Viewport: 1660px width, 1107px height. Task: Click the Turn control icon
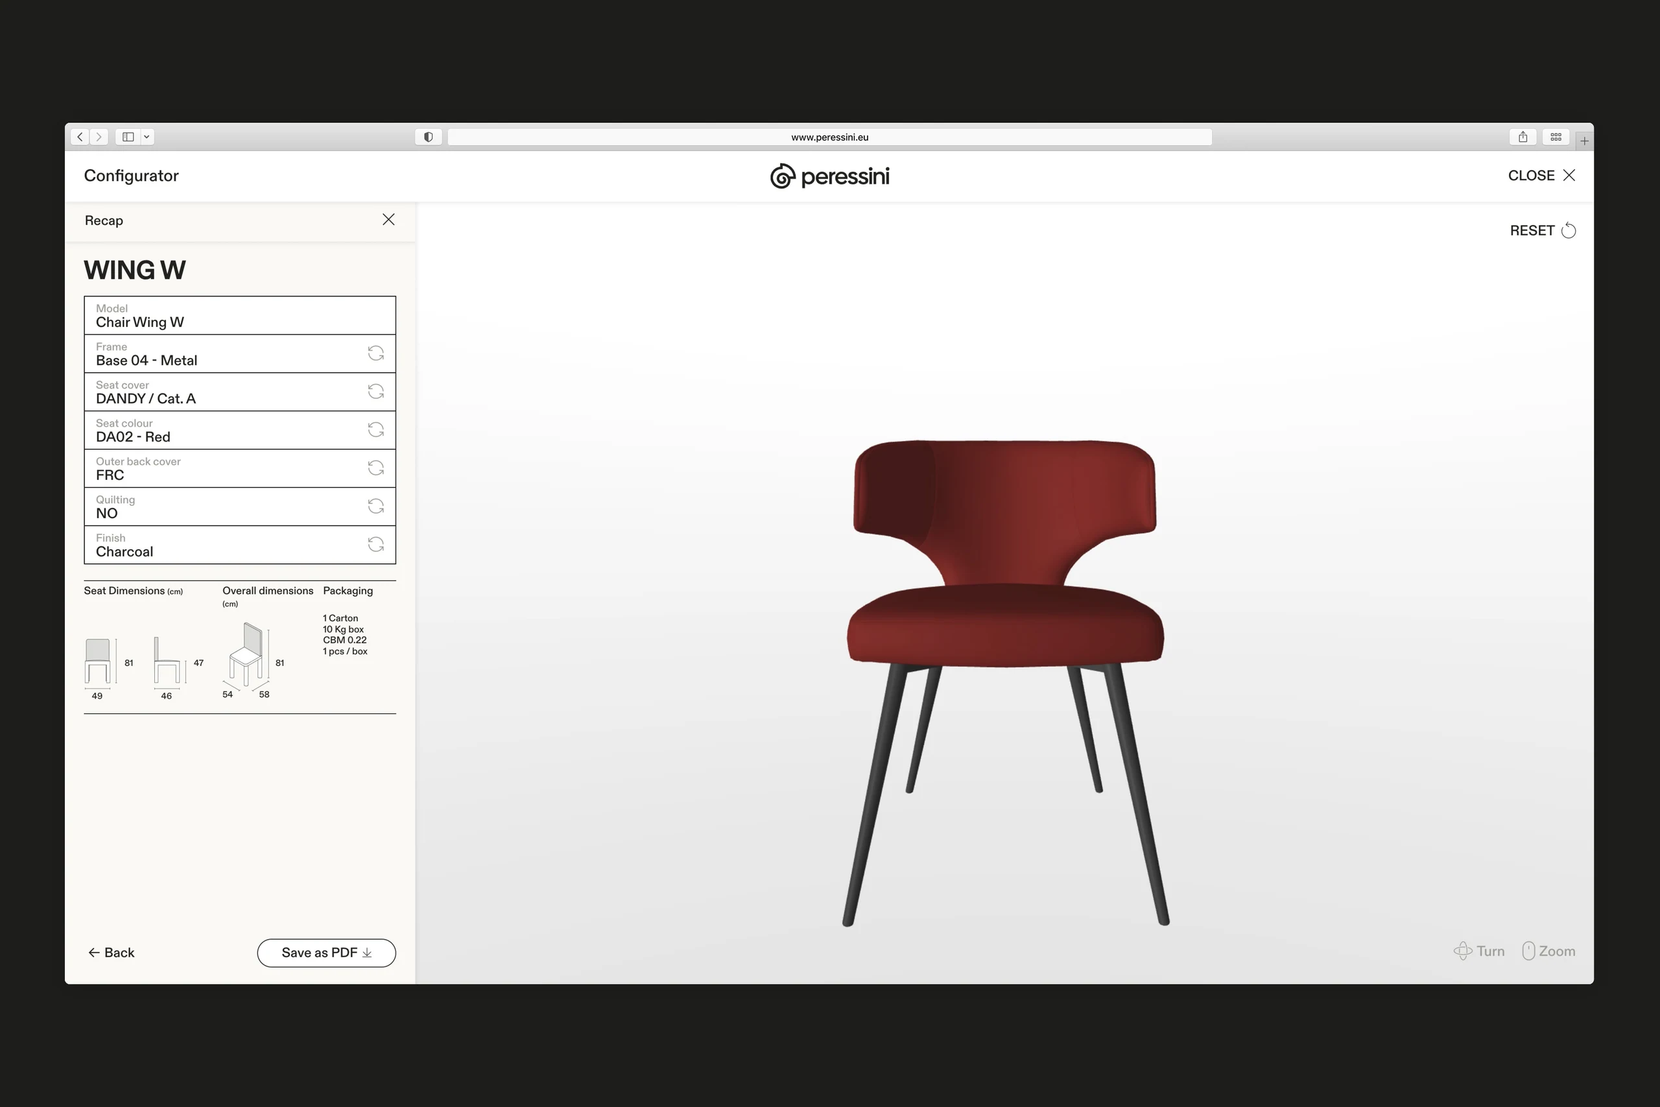coord(1462,951)
